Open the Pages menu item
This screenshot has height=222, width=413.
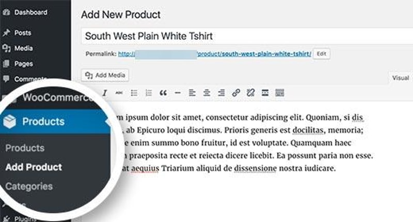(x=23, y=64)
